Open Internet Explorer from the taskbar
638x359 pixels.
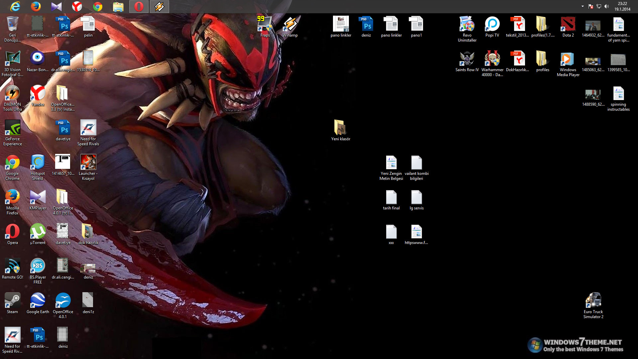coord(15,6)
